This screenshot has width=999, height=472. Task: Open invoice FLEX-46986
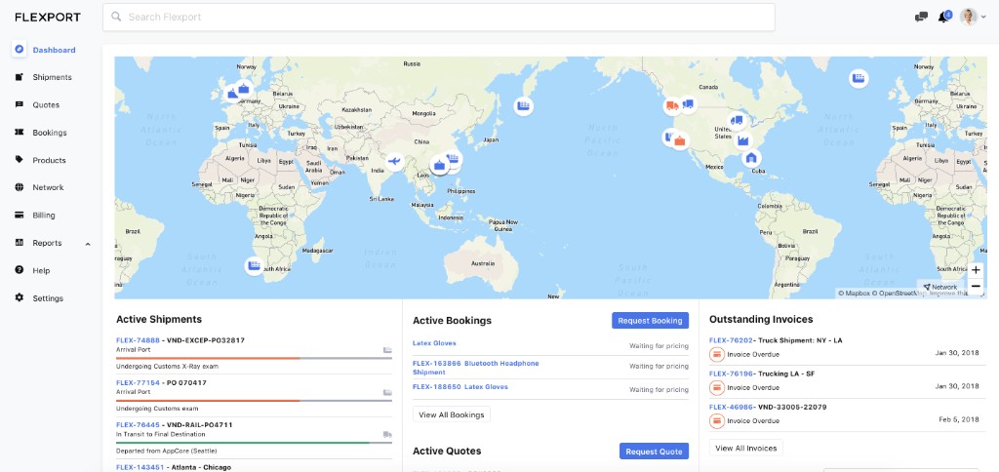731,407
